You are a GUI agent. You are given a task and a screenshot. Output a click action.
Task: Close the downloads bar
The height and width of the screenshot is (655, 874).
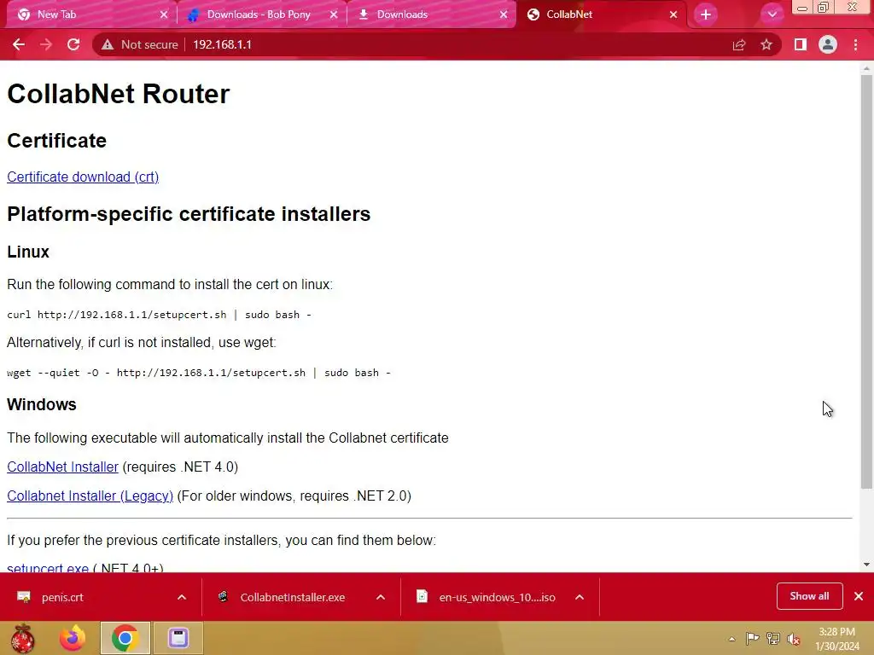[859, 596]
